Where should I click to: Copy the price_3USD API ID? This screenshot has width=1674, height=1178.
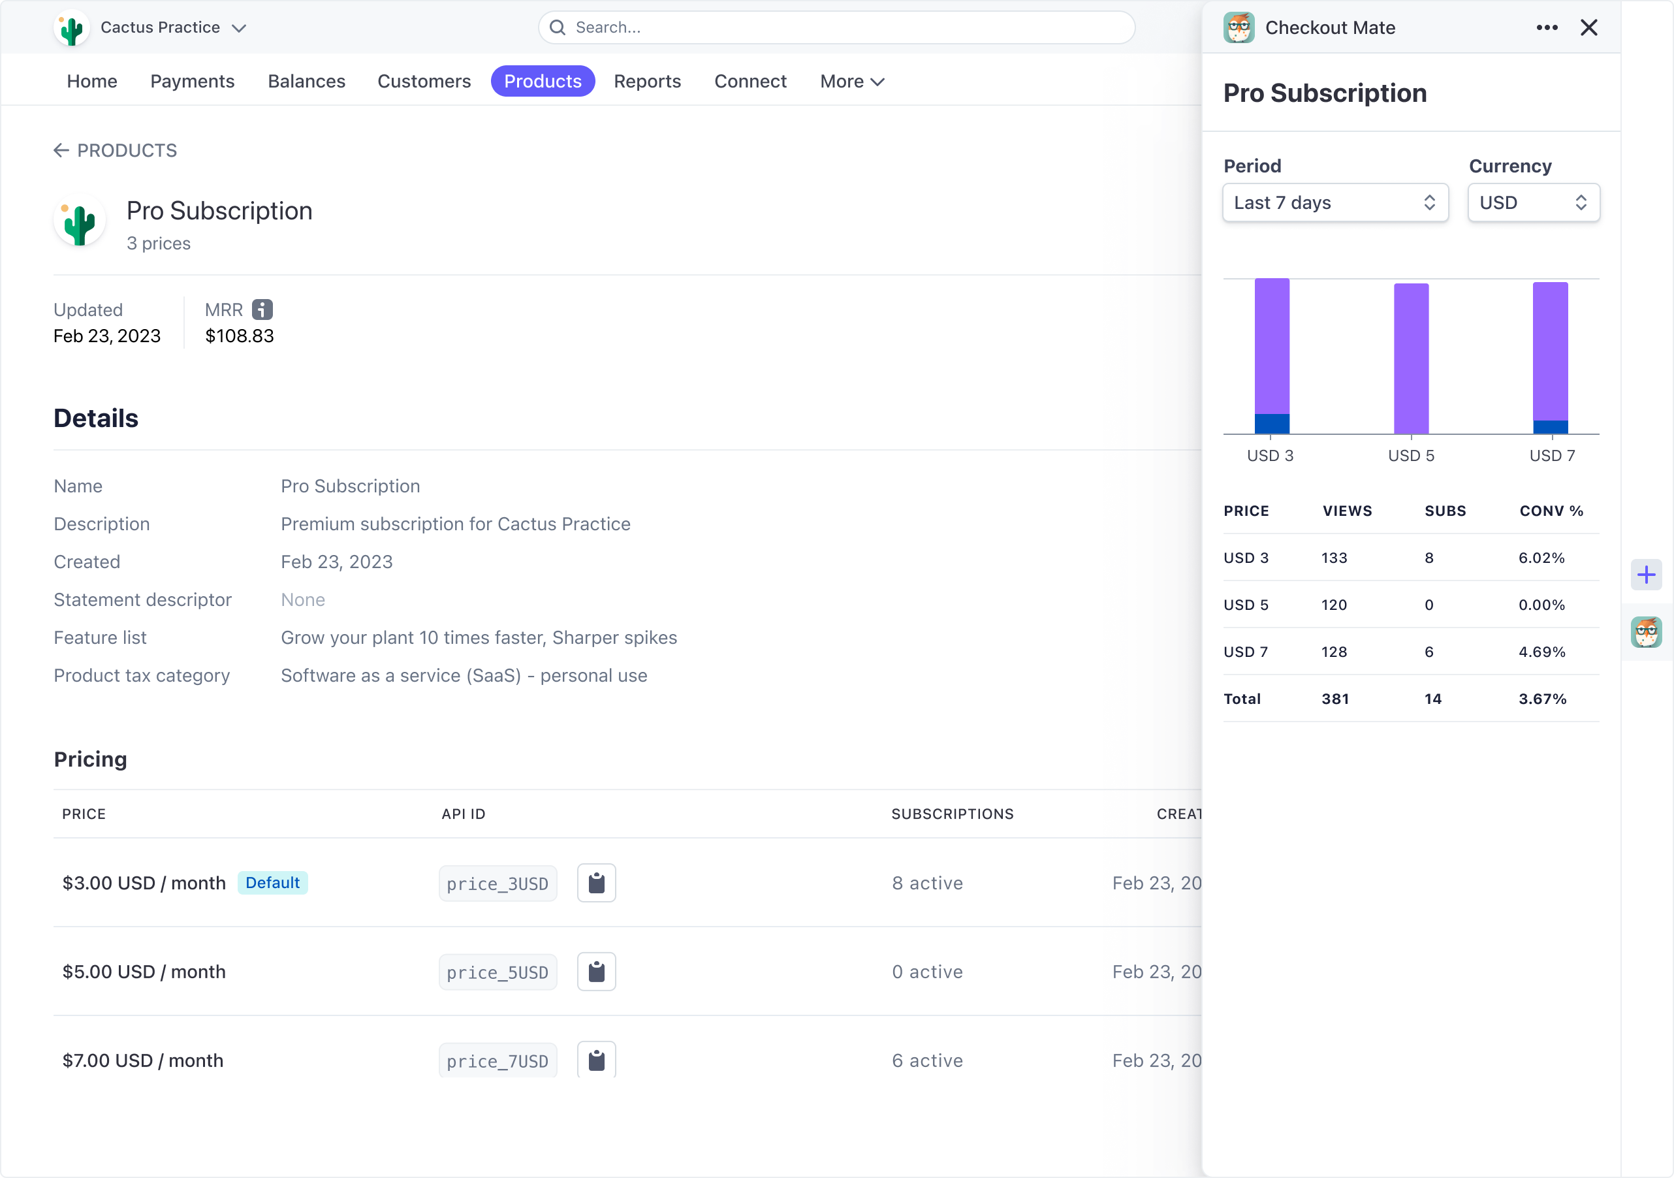click(596, 883)
